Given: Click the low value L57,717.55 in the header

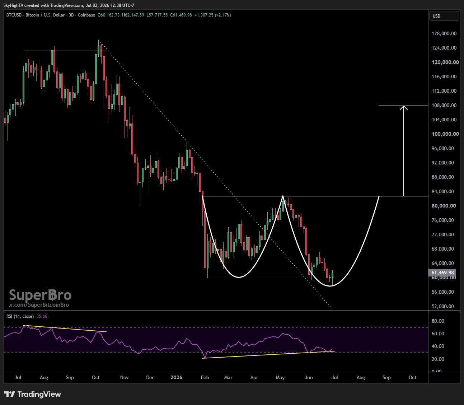Looking at the screenshot, I should [157, 15].
